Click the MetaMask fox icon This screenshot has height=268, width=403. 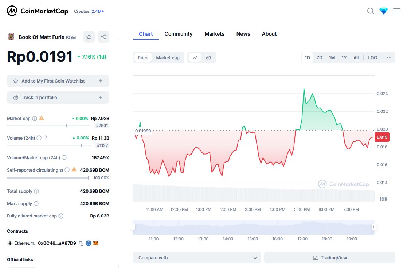[x=96, y=243]
